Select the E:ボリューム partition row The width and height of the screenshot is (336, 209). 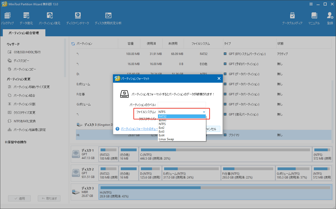click(204, 84)
